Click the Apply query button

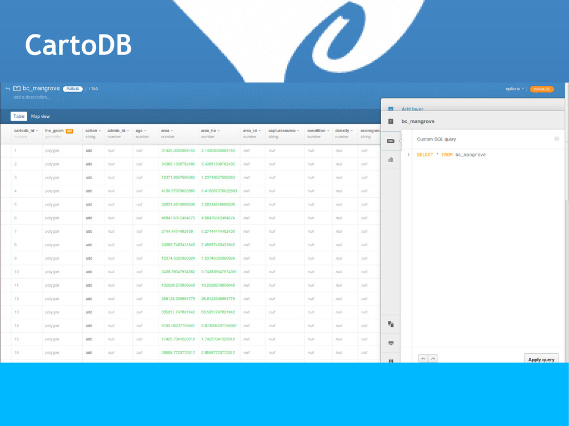(x=541, y=359)
